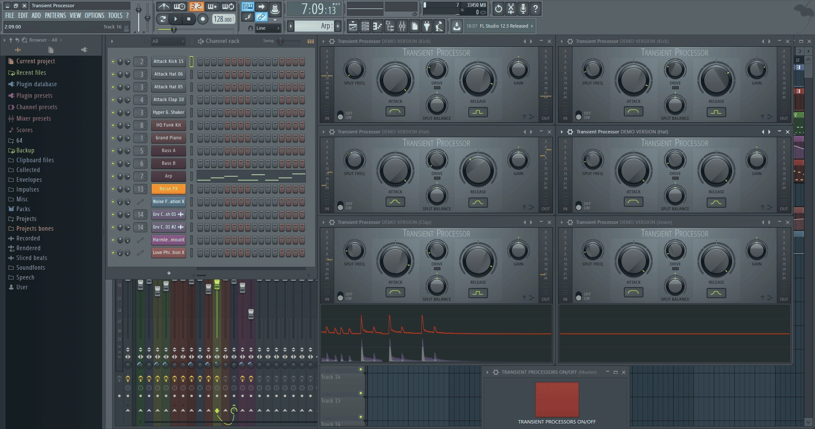
Task: Click the 128.000 tempo field
Action: (x=223, y=19)
